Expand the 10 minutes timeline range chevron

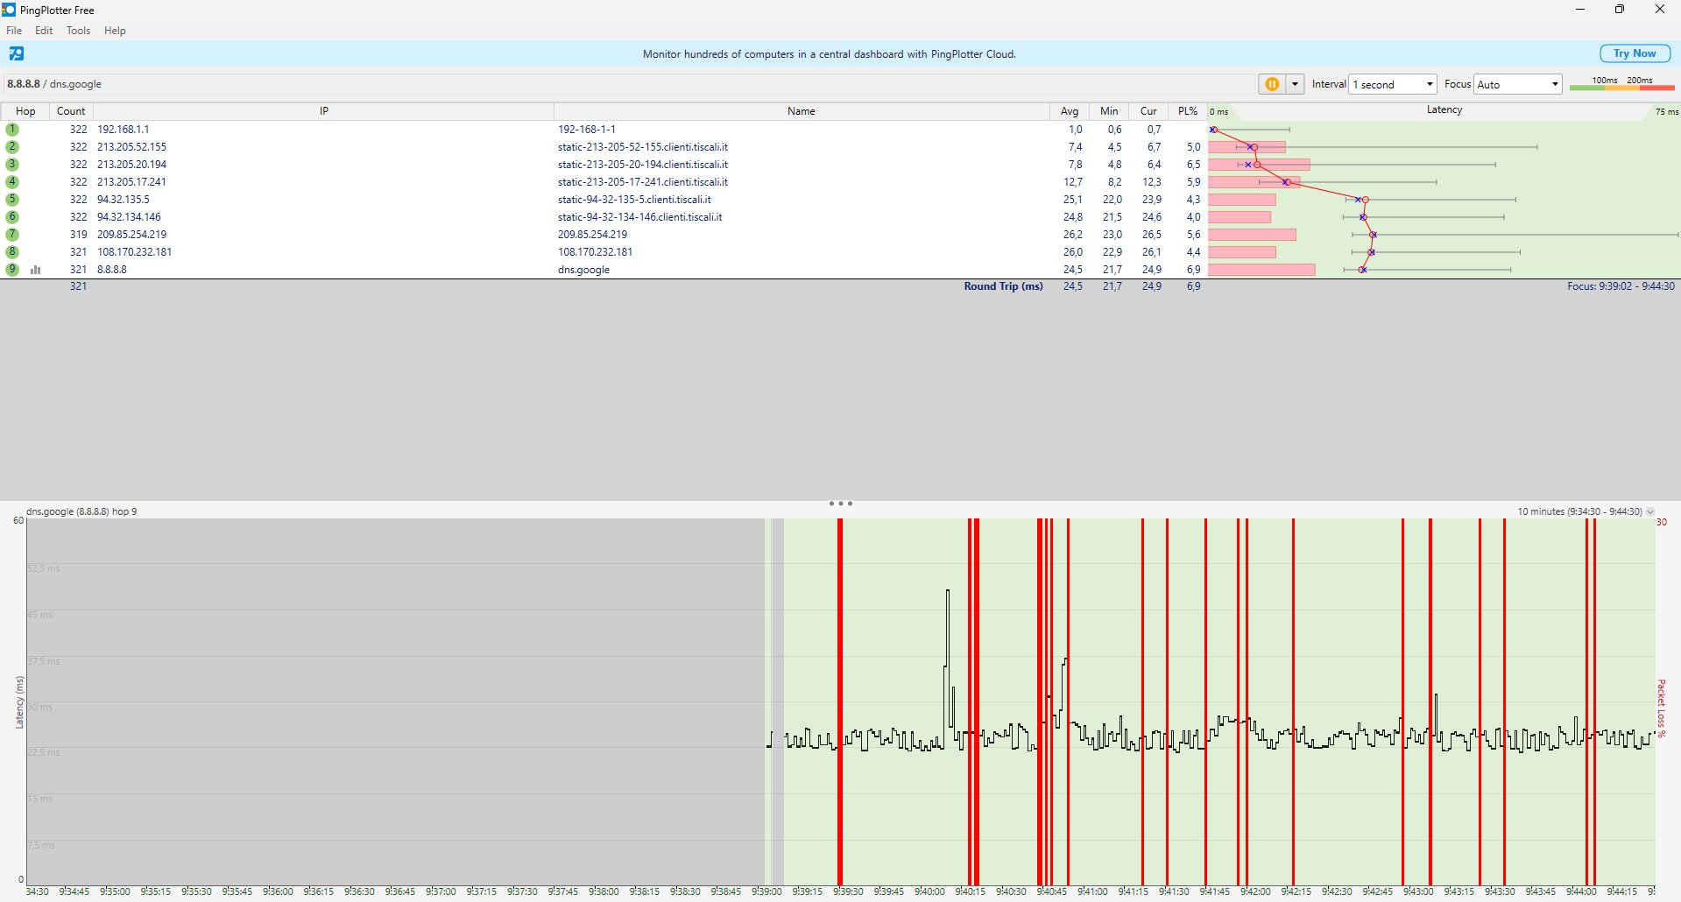[x=1650, y=512]
